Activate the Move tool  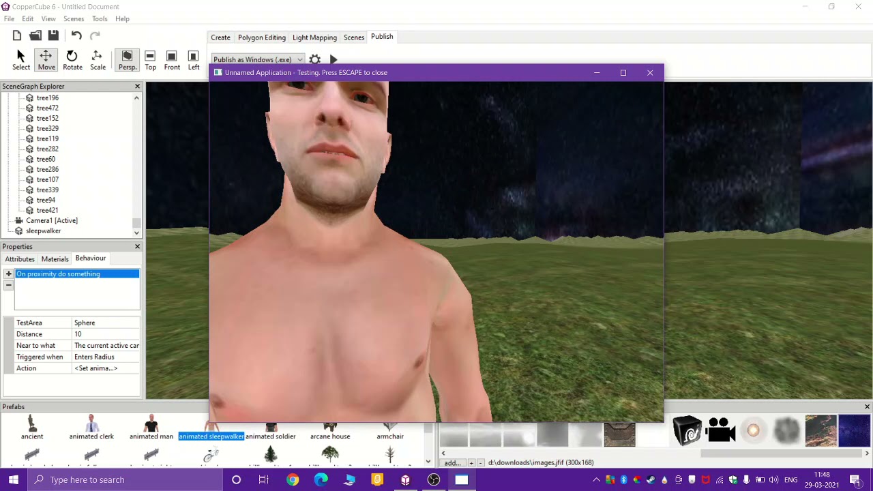46,60
